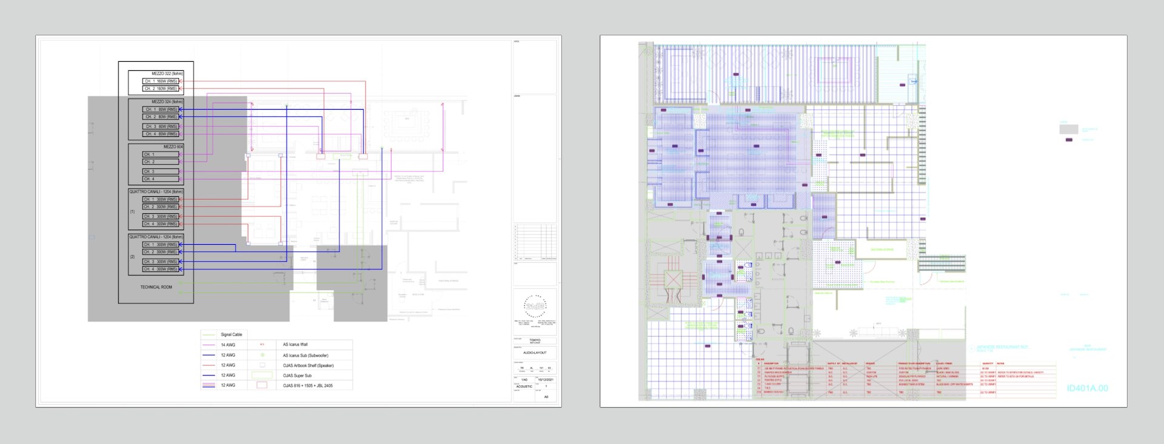Click the ID401A.00 drawing number
The width and height of the screenshot is (1164, 444).
pyautogui.click(x=1087, y=388)
